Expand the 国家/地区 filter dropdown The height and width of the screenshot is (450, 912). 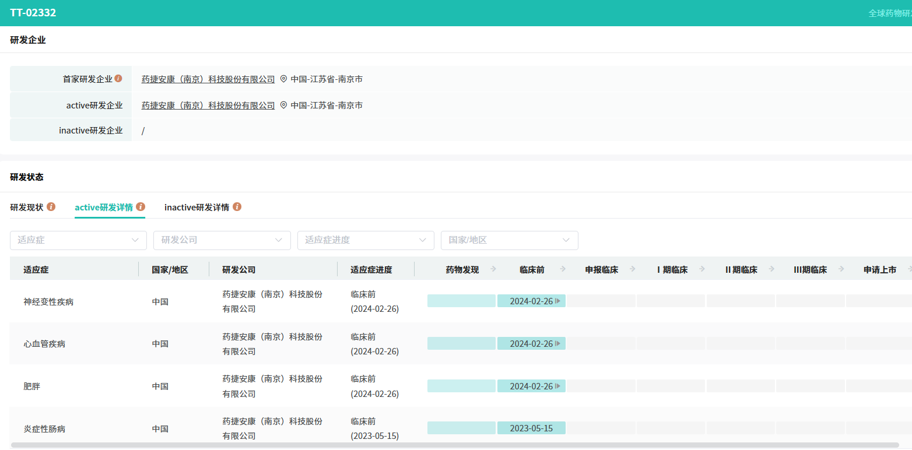509,240
